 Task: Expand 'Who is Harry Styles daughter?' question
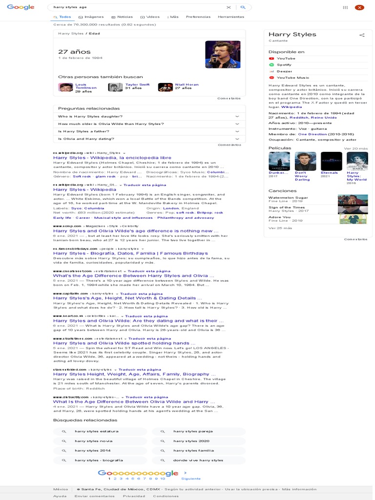(x=149, y=116)
